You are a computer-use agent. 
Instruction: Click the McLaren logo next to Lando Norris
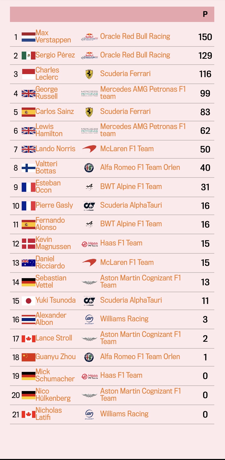(x=89, y=149)
